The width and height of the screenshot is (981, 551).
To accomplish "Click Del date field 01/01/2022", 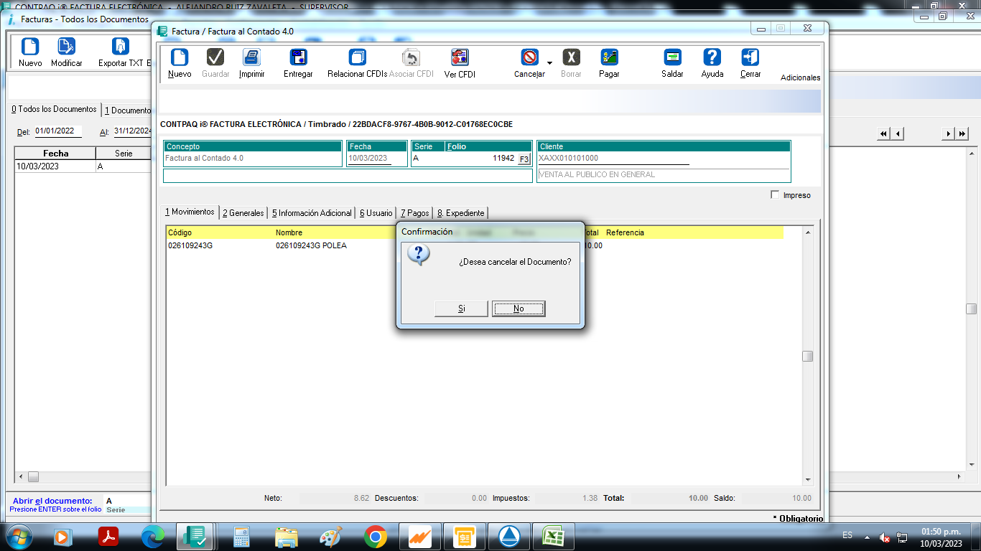I will 57,131.
